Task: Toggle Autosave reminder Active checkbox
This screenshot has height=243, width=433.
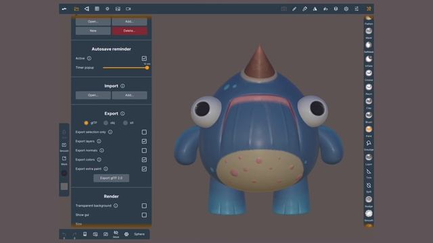Action: coord(144,59)
